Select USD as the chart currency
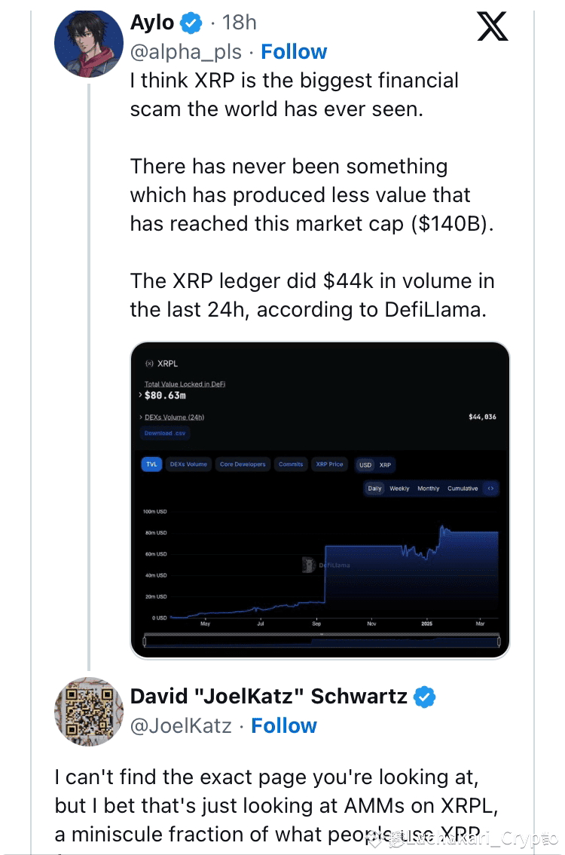 [365, 465]
